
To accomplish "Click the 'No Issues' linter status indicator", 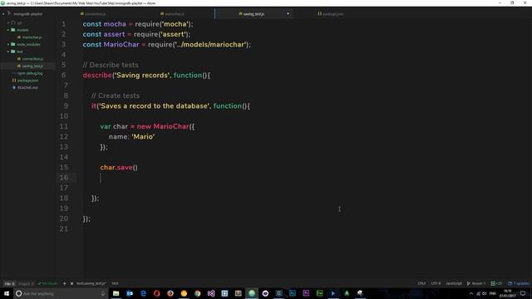I will click(x=47, y=283).
